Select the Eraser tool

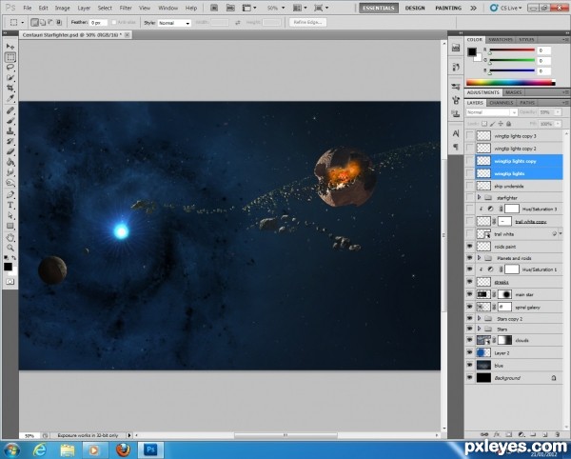coord(10,151)
